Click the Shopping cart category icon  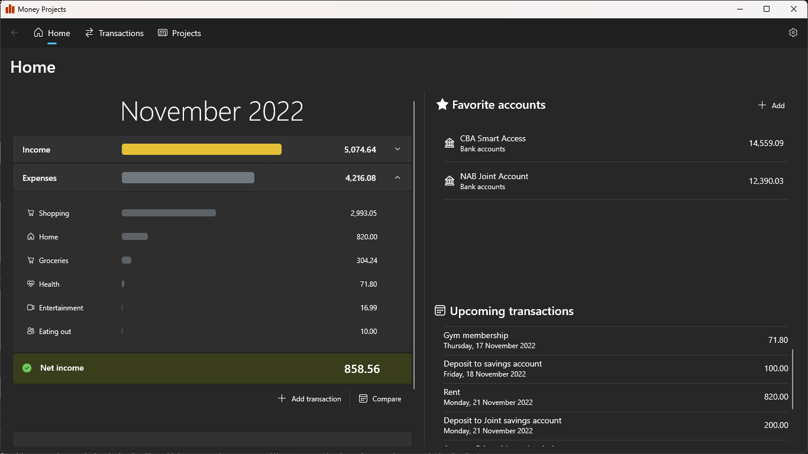coord(31,213)
